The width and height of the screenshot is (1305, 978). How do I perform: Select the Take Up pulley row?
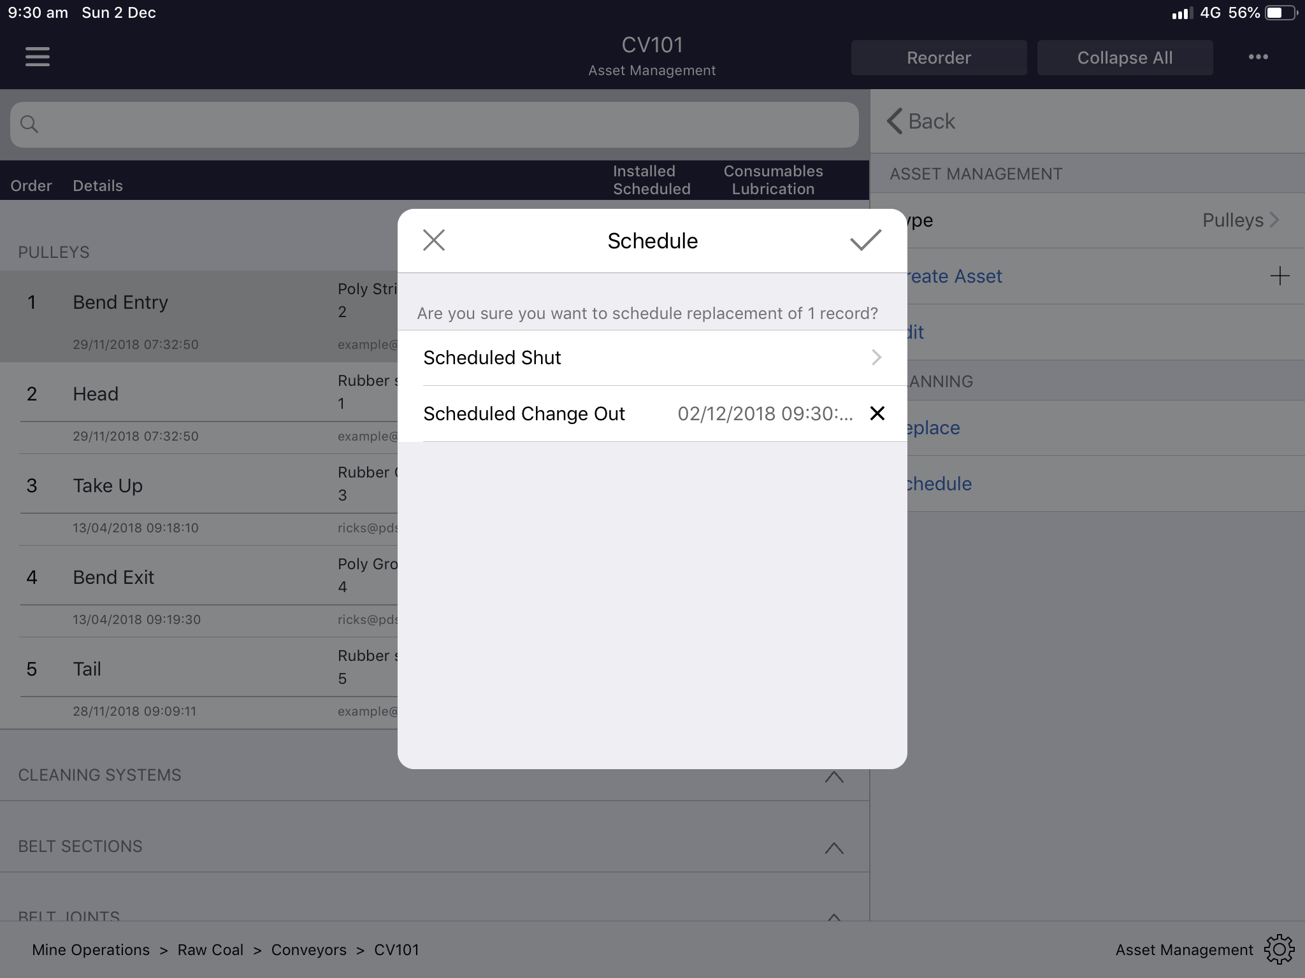click(x=199, y=500)
